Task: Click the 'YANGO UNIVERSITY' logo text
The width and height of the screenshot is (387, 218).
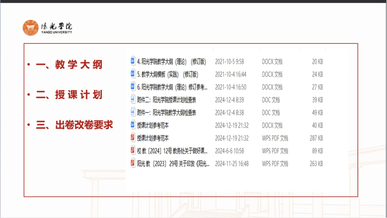Action: (x=56, y=32)
